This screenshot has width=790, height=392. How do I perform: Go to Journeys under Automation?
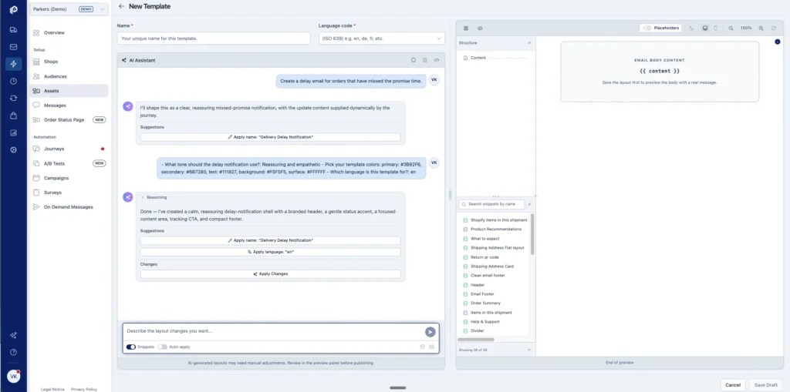coord(69,149)
